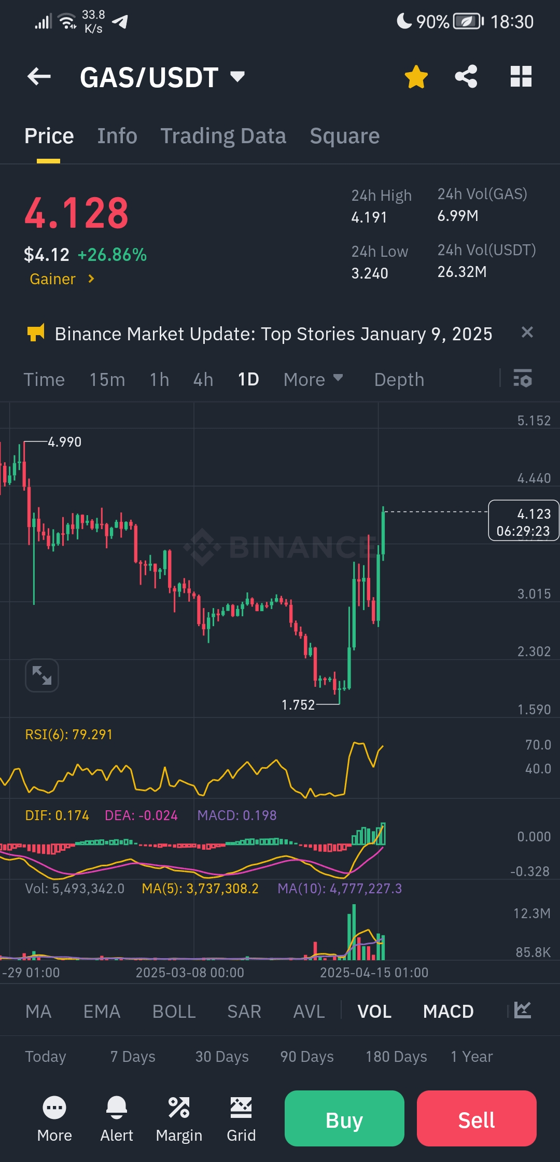Tap the 1.752 low price marker
The width and height of the screenshot is (560, 1162).
click(x=298, y=705)
